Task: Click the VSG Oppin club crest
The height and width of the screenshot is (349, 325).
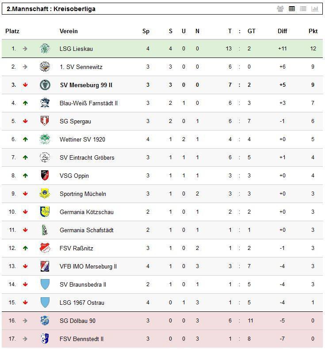Action: (45, 176)
